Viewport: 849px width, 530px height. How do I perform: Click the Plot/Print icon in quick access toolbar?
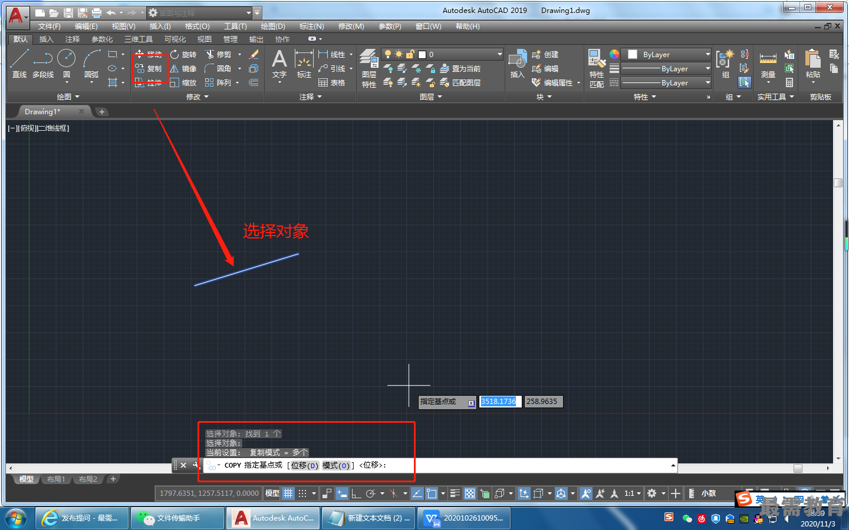[x=97, y=12]
